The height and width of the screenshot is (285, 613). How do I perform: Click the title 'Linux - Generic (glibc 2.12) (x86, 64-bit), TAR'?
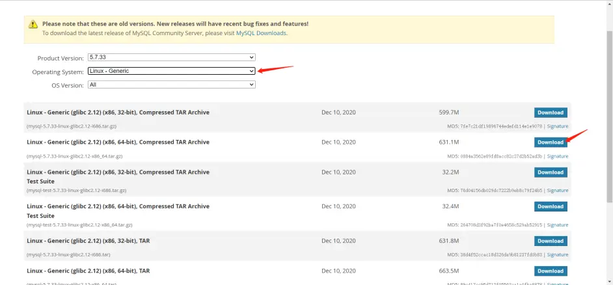[88, 271]
